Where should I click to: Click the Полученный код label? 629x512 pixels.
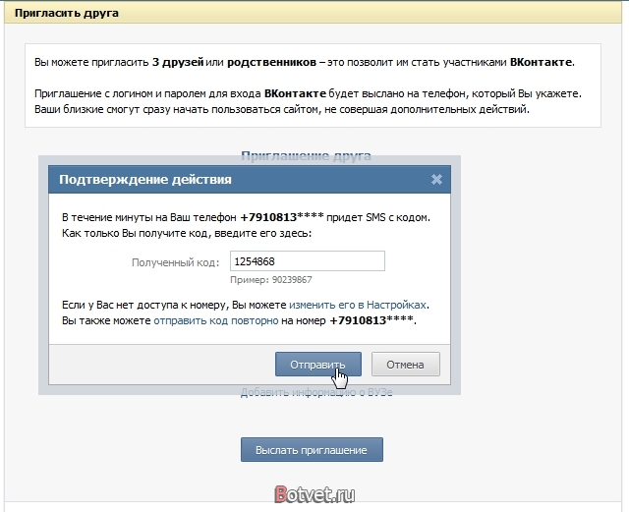click(x=176, y=262)
